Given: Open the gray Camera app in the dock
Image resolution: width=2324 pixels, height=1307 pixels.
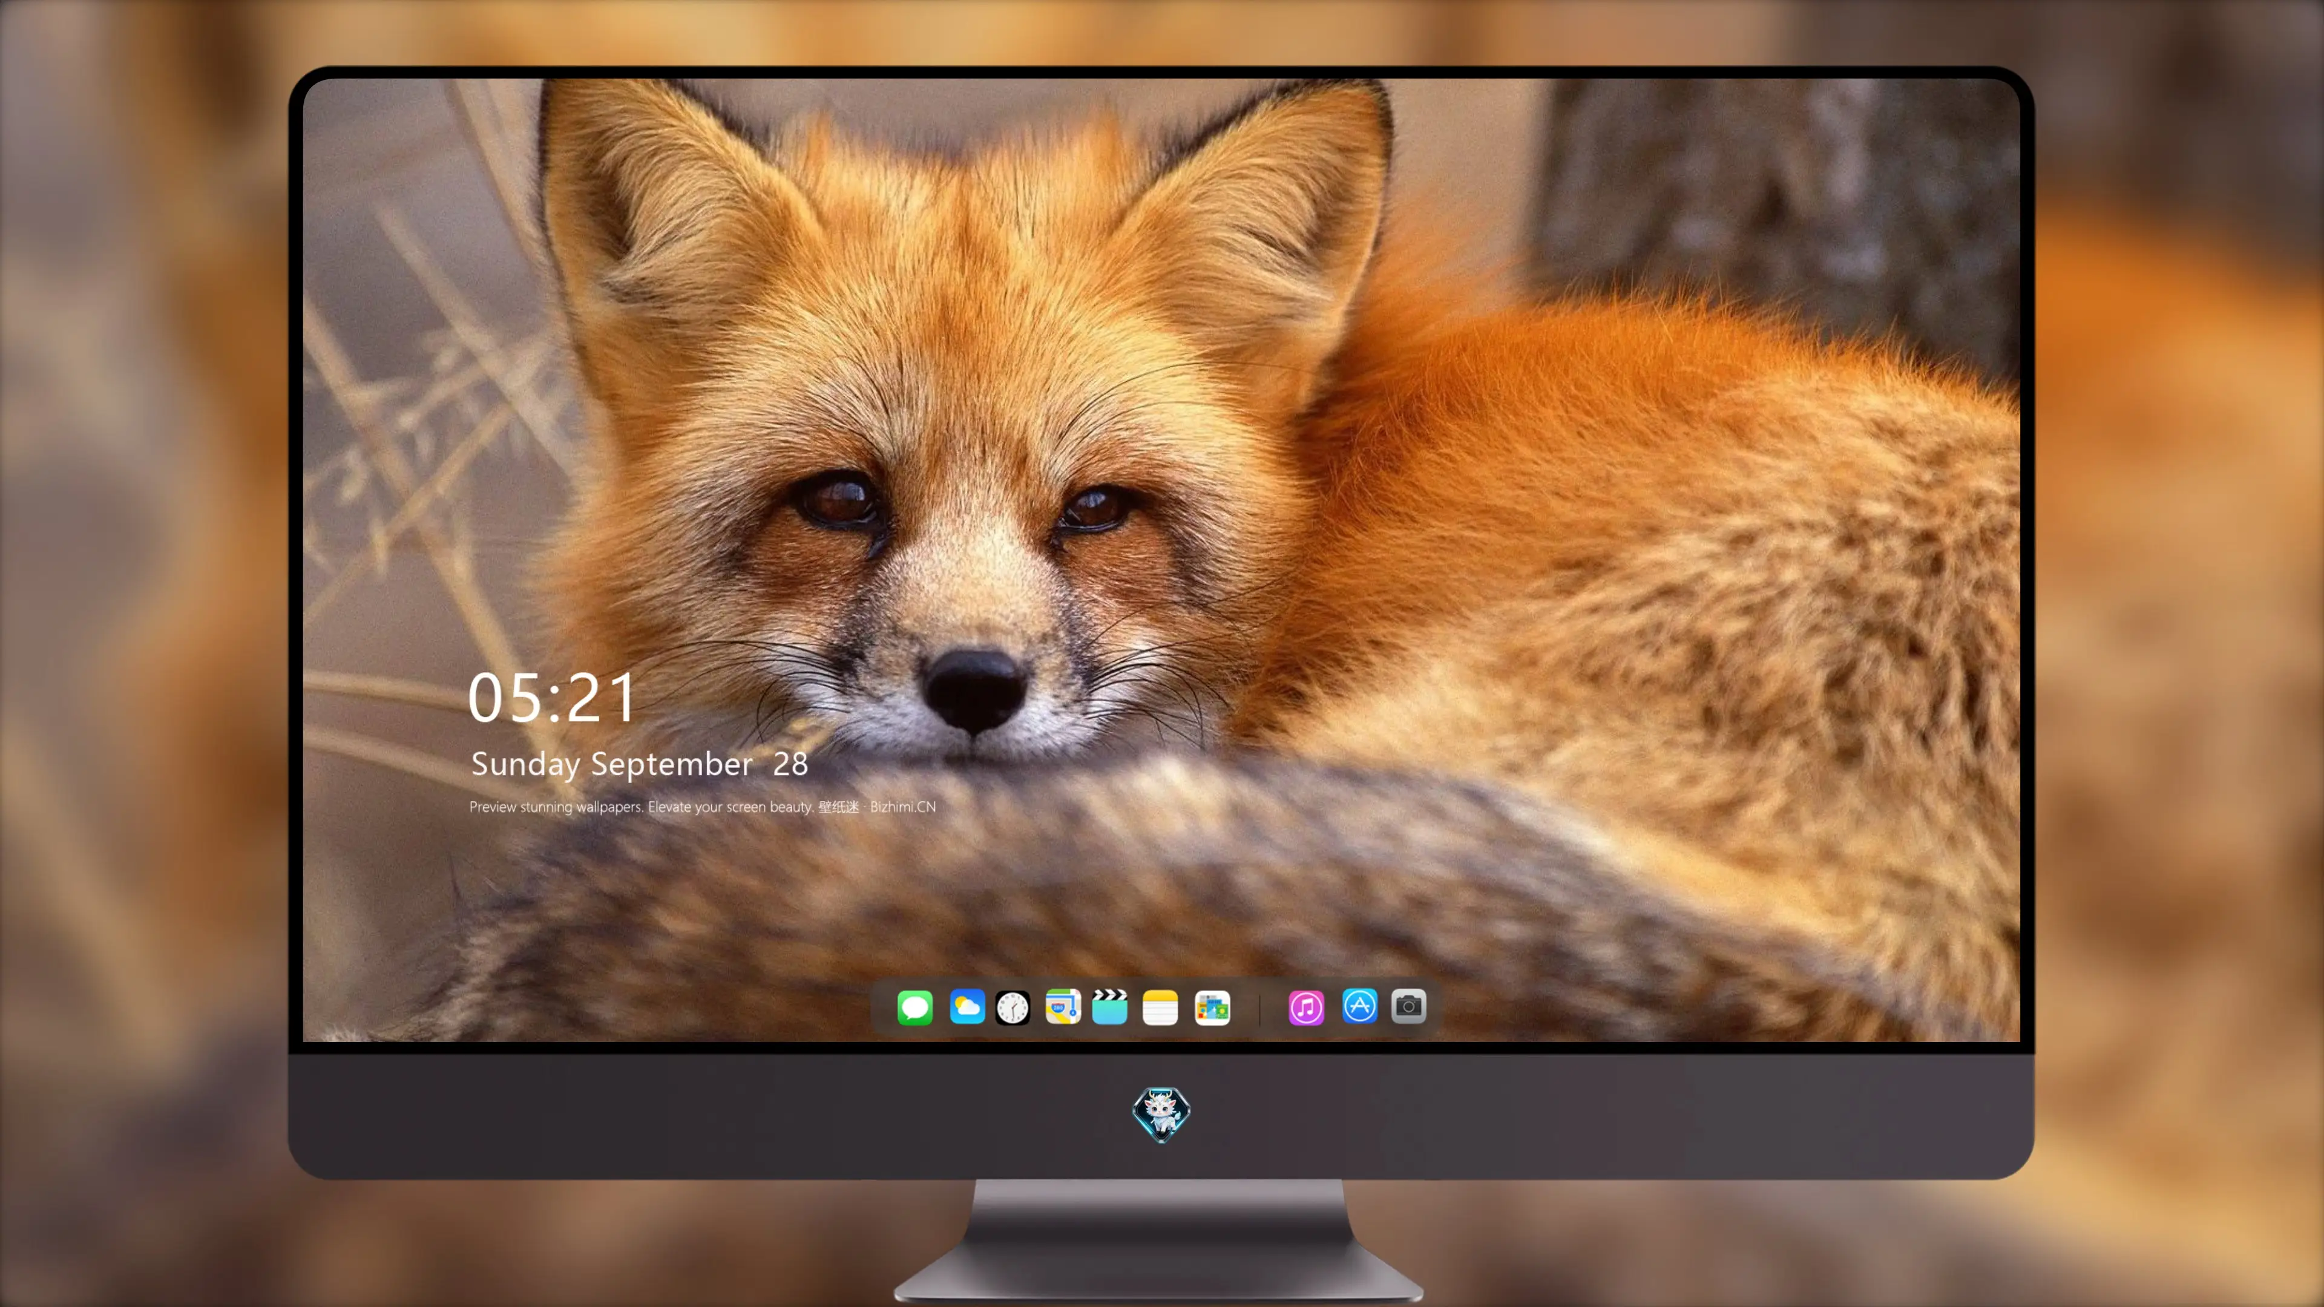Looking at the screenshot, I should coord(1408,1006).
